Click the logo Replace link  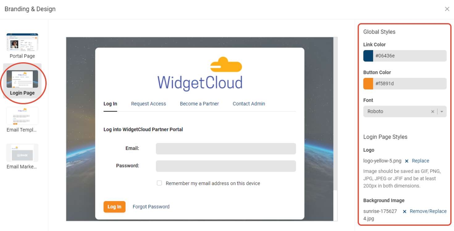coord(420,161)
